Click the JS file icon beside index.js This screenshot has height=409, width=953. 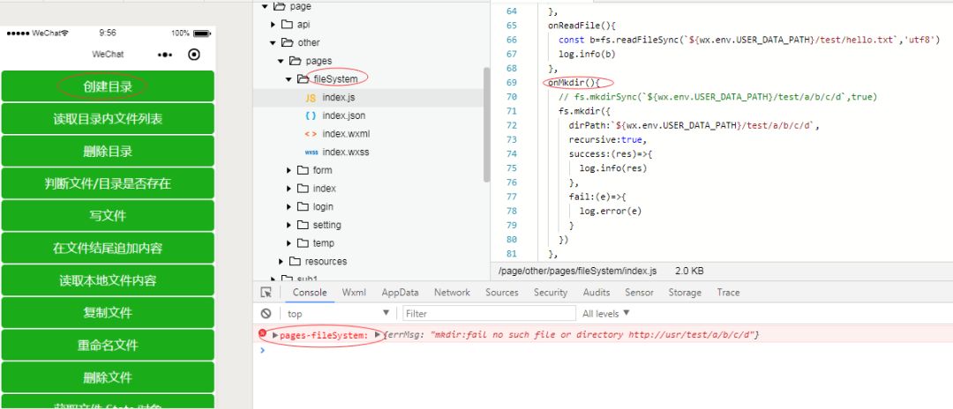tap(311, 98)
